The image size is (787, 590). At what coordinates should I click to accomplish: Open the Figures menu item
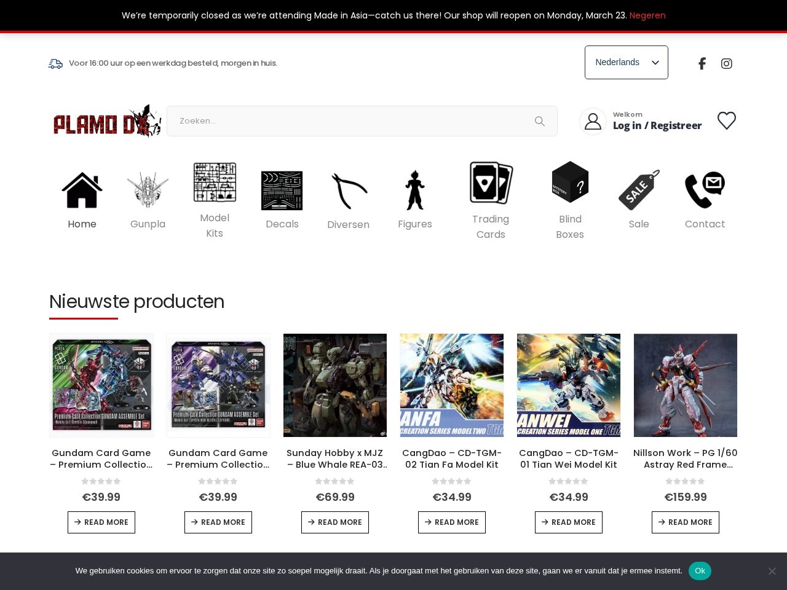(414, 224)
